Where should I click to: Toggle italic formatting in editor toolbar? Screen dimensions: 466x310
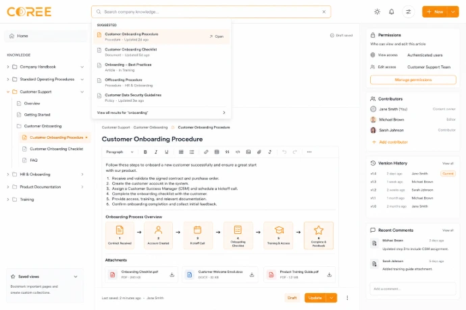(156, 152)
